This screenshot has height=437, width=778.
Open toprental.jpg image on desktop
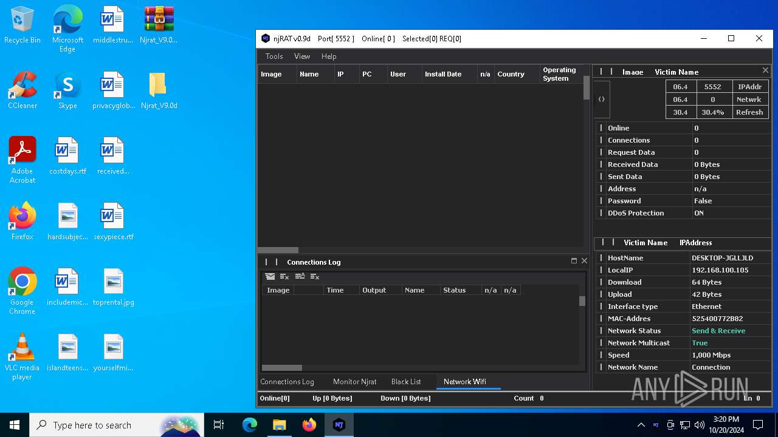tap(113, 288)
